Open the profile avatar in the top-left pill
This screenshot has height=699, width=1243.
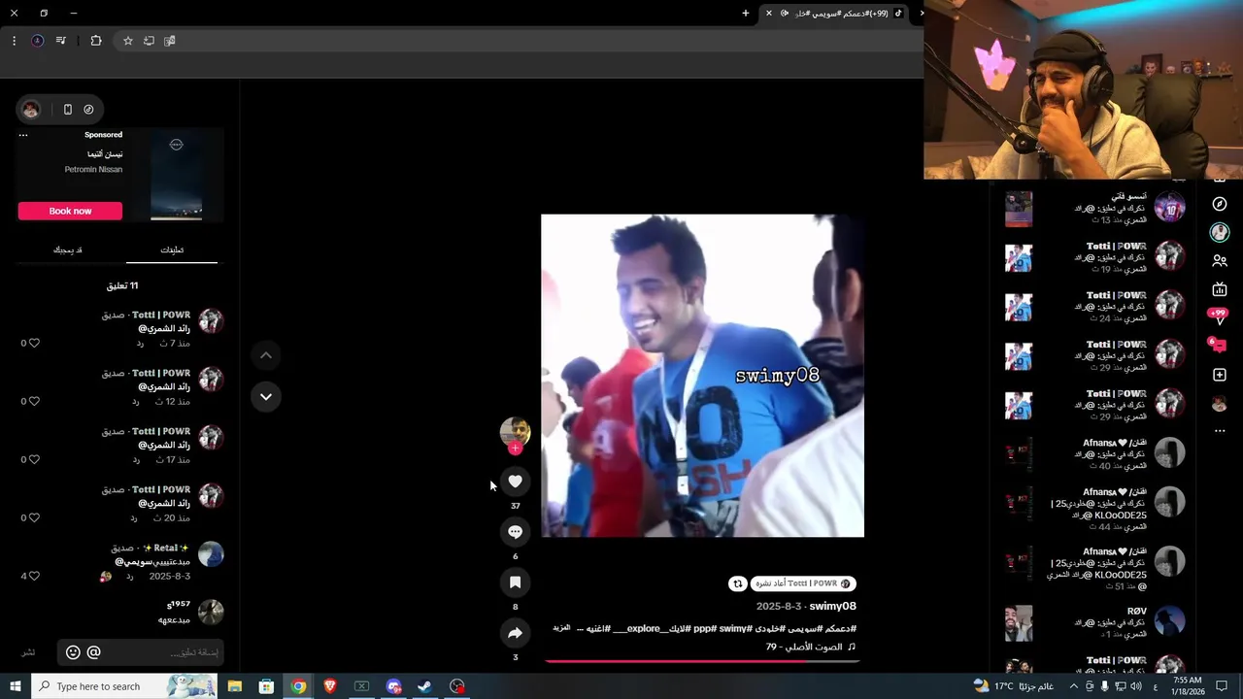click(31, 110)
